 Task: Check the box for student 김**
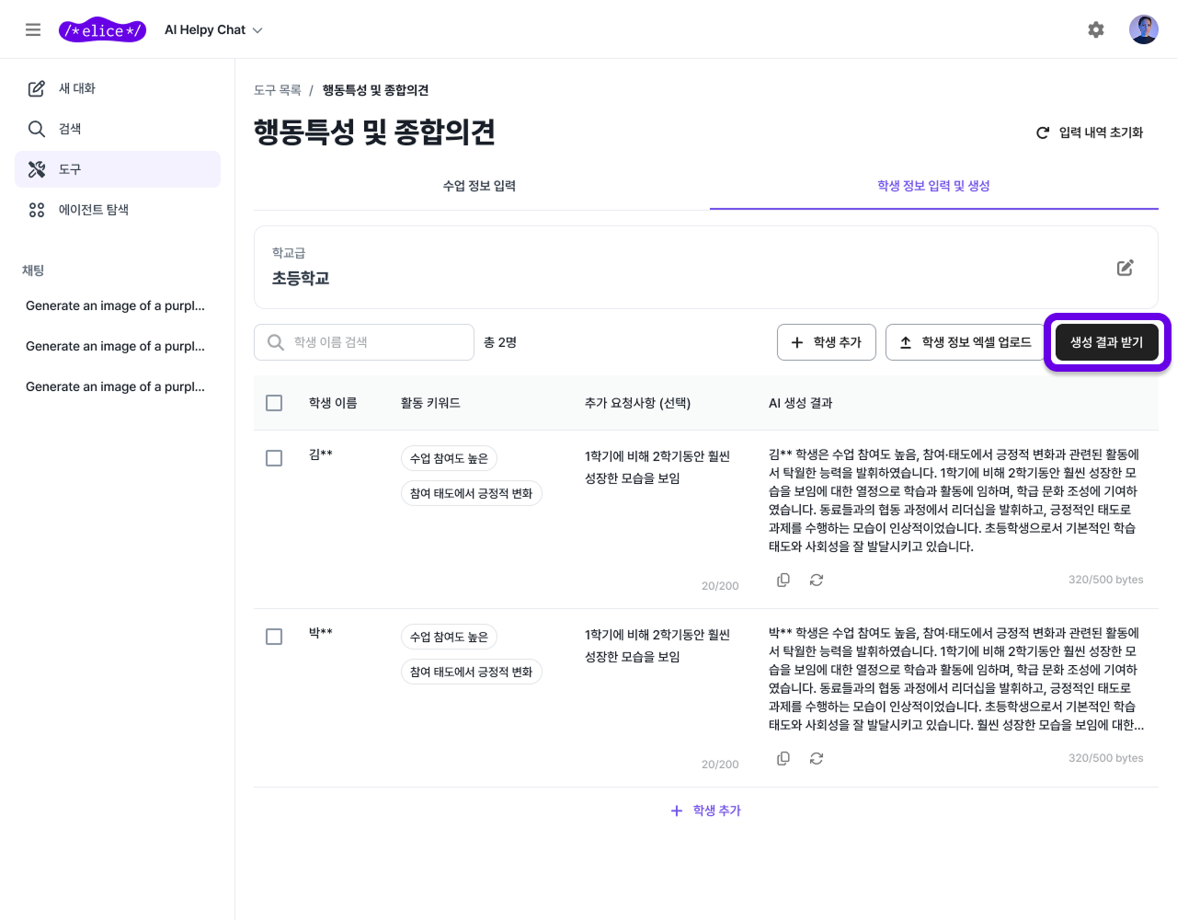click(274, 458)
